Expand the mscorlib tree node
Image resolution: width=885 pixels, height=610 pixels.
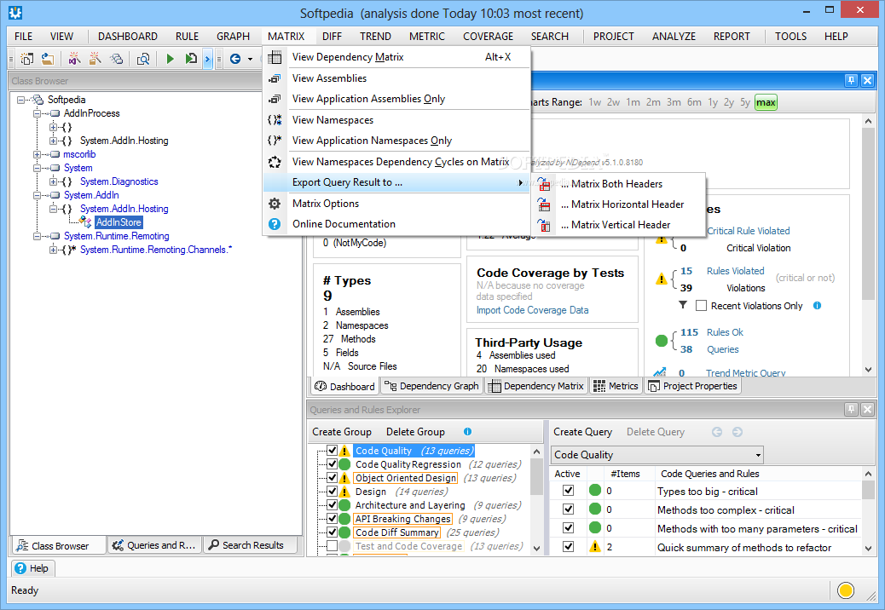click(x=37, y=154)
